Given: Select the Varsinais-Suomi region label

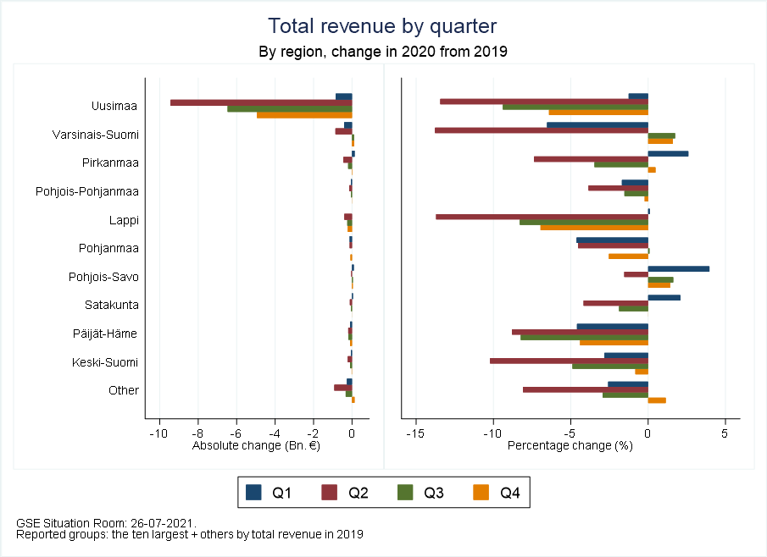Looking at the screenshot, I should tap(96, 135).
